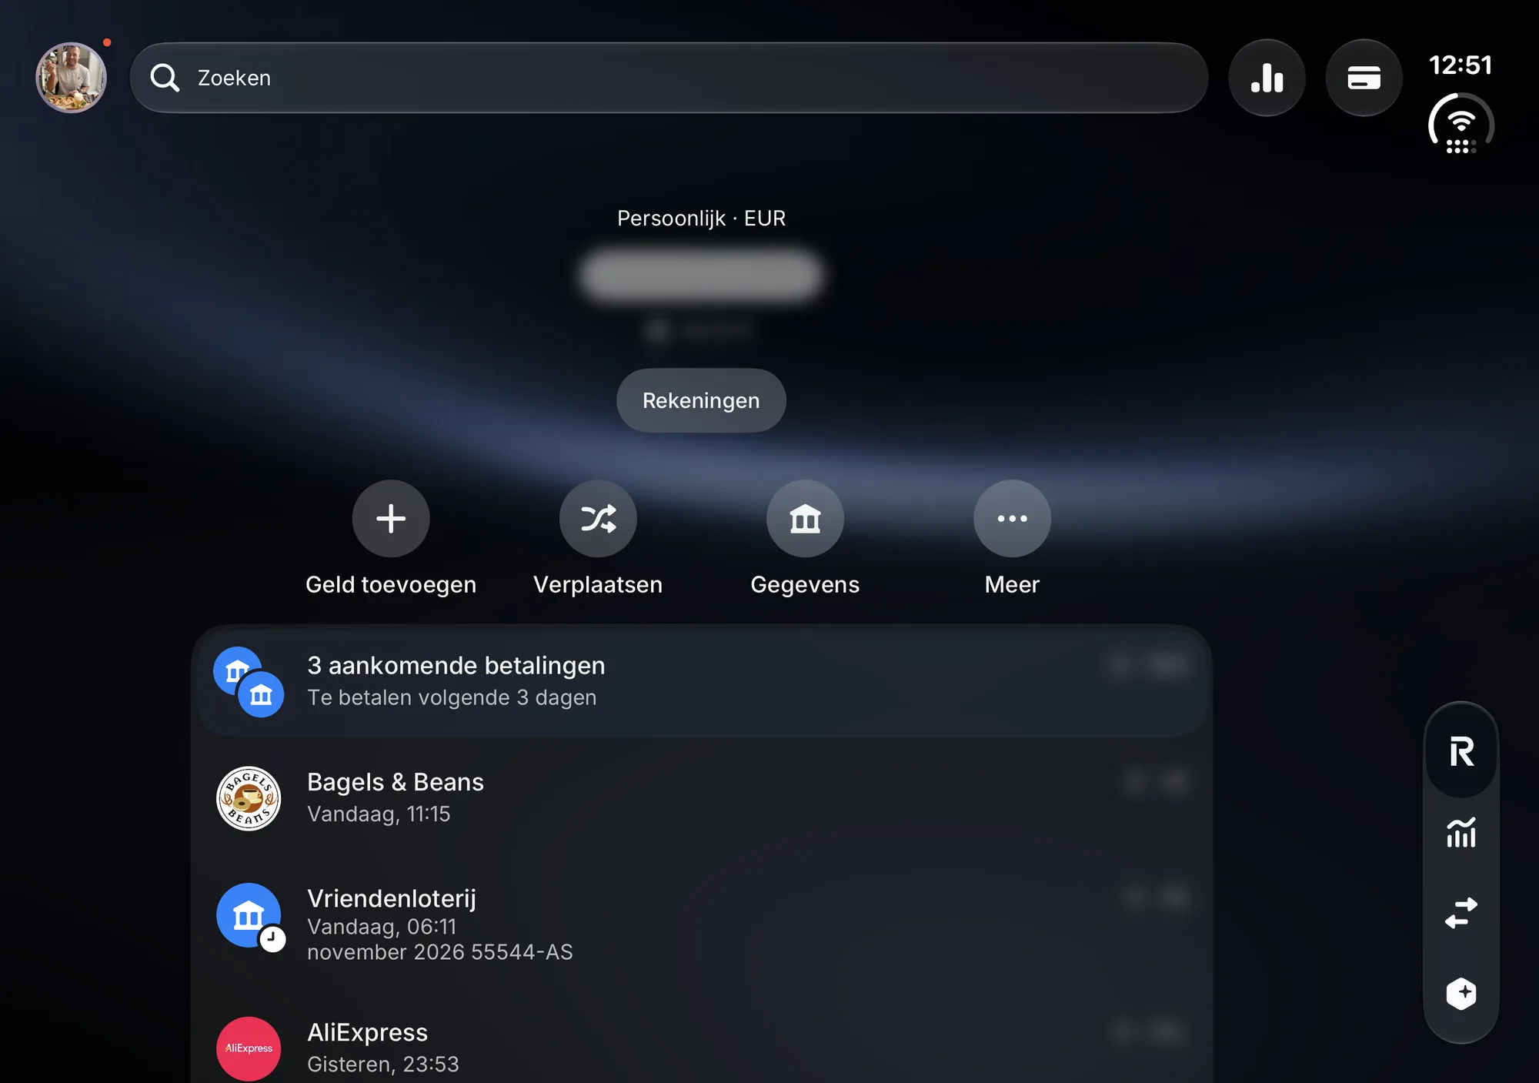Open the Rekeningen accounts button

[701, 400]
